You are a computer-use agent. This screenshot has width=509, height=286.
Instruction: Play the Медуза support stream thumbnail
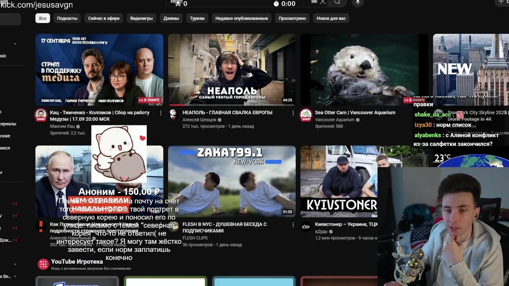coord(99,70)
